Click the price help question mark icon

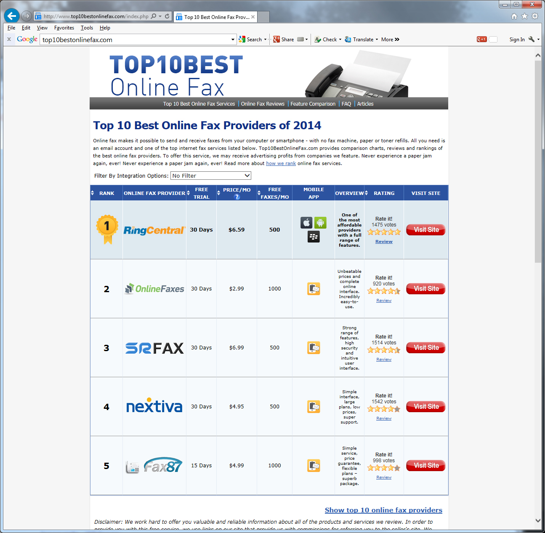coord(237,197)
